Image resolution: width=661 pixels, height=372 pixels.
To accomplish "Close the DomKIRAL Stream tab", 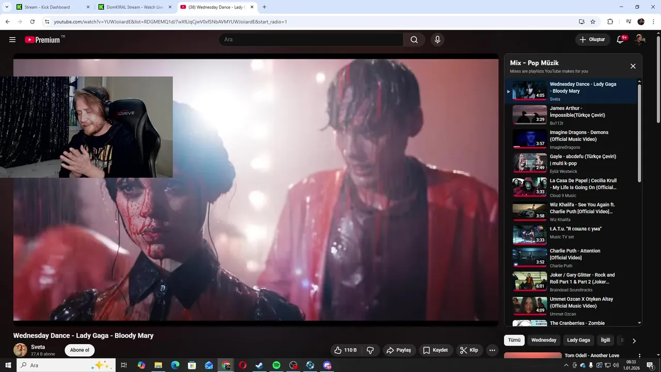I will pyautogui.click(x=170, y=7).
